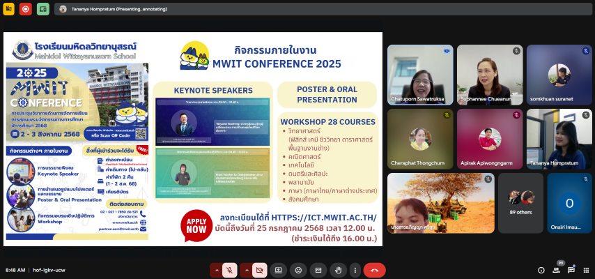The width and height of the screenshot is (595, 279).
Task: Expand audio settings chevron beside the microphone
Action: click(217, 270)
